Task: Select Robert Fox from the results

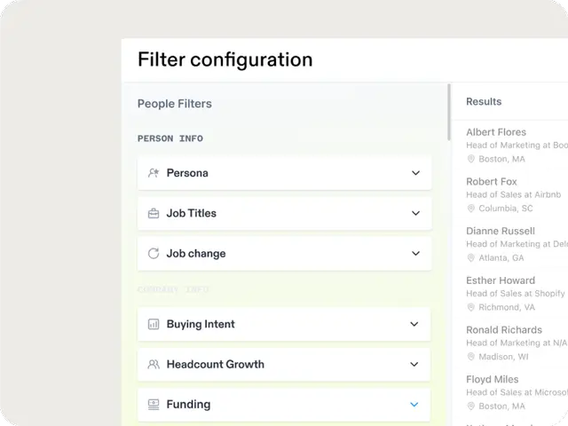Action: click(x=492, y=182)
